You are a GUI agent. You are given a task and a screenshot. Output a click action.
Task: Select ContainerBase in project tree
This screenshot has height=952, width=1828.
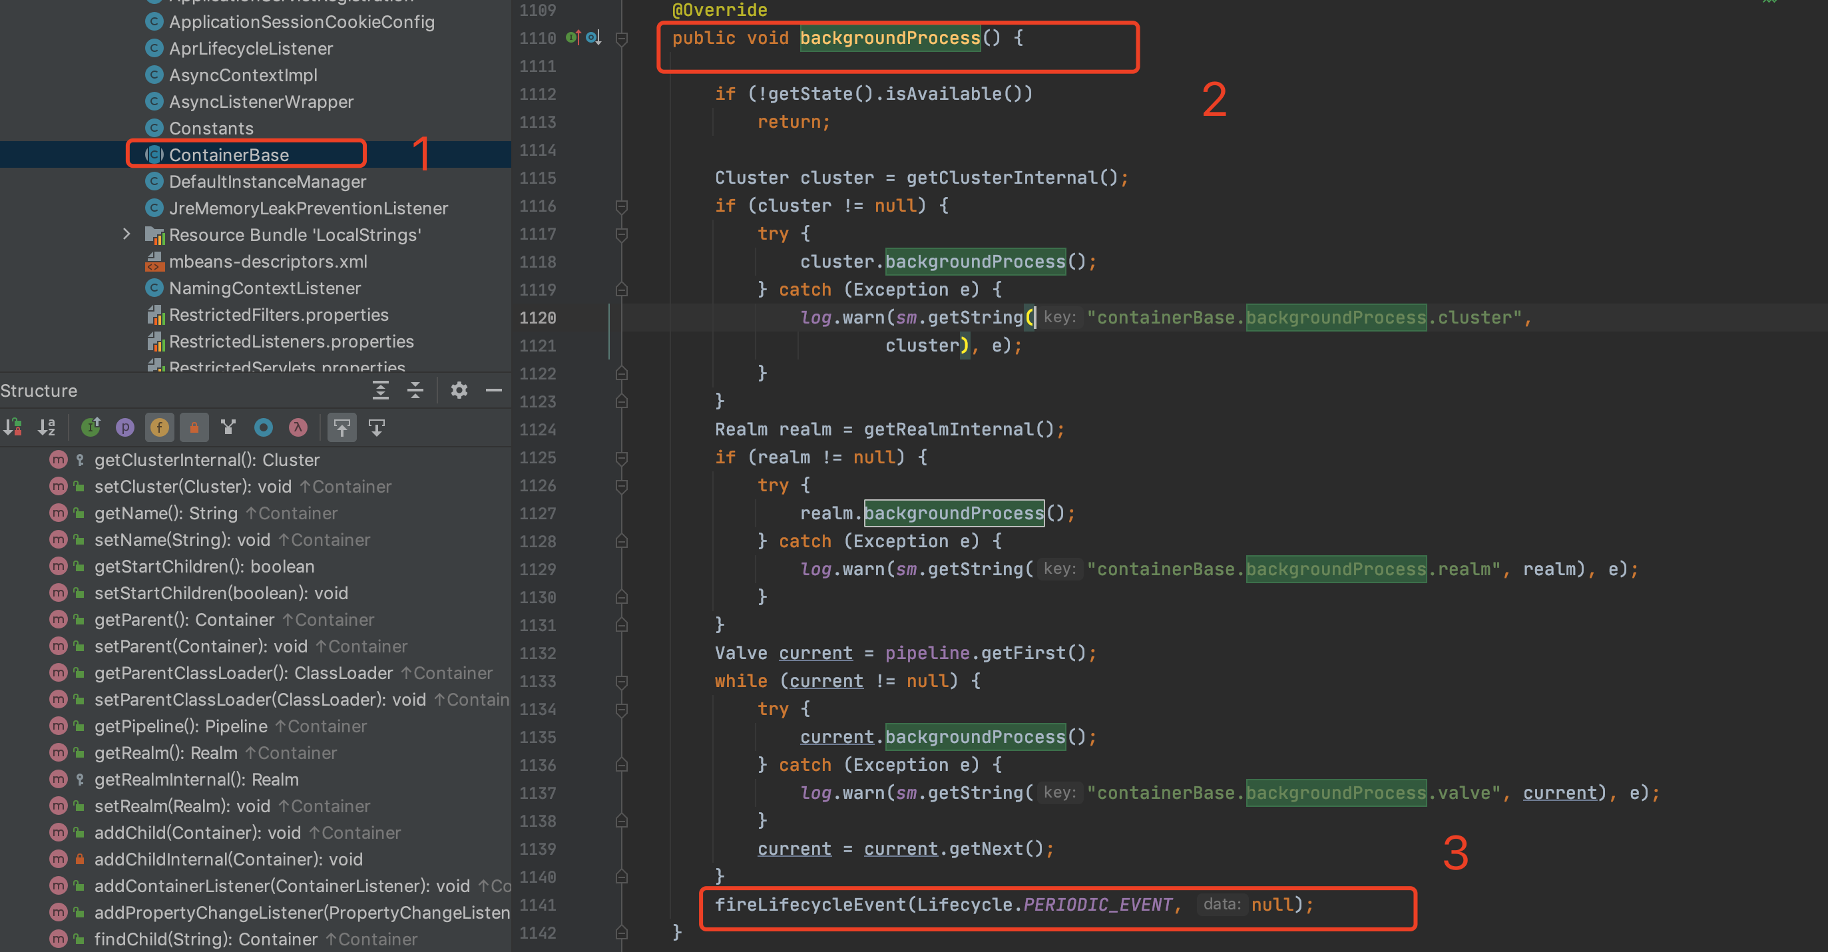[x=228, y=154]
